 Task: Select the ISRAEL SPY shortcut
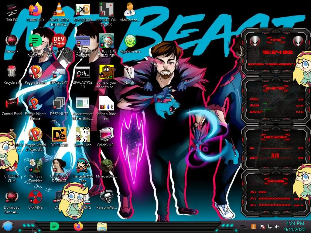(59, 75)
